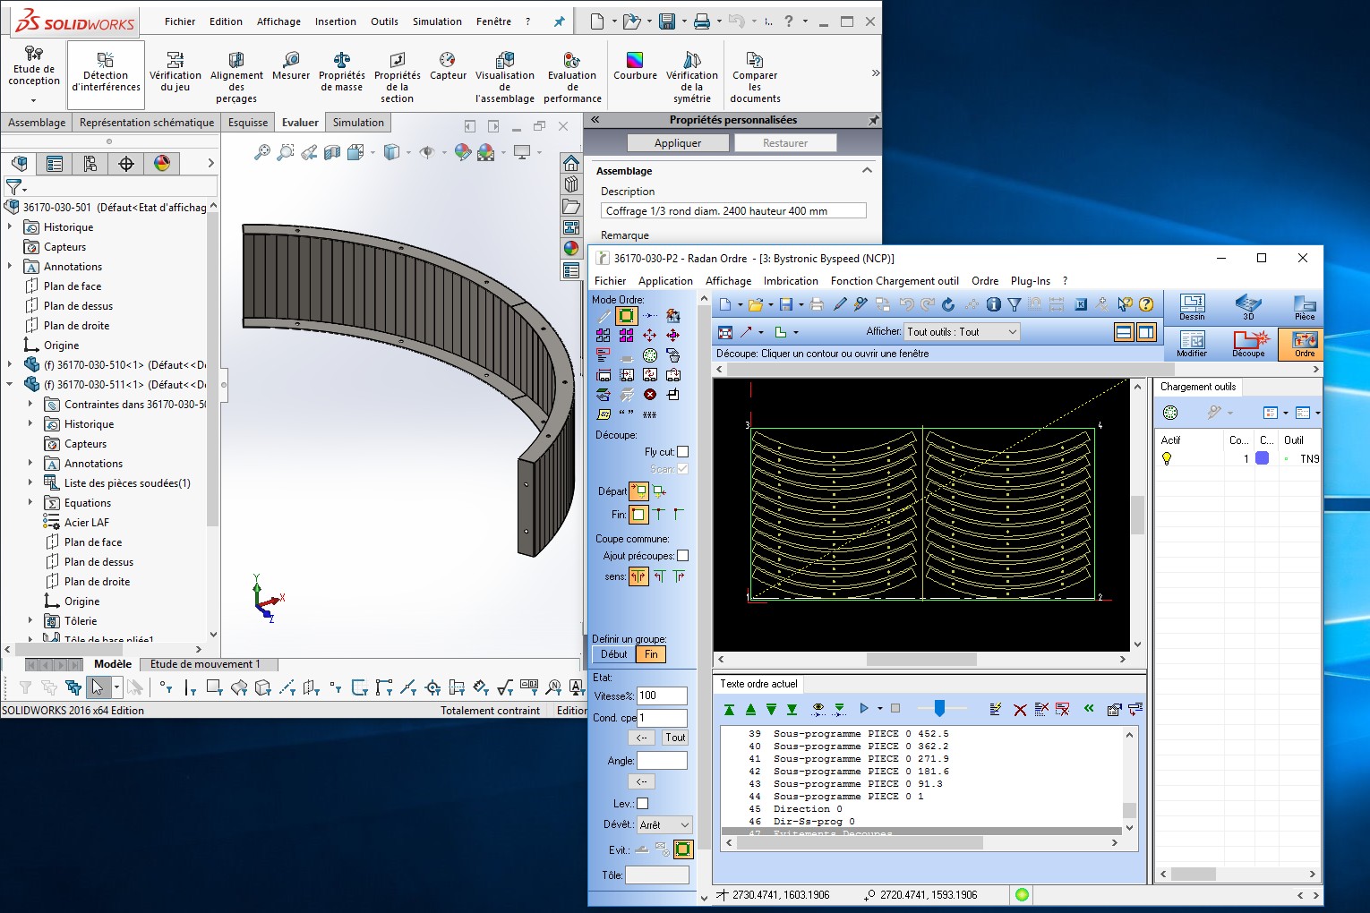
Task: Open Radan 3D mode icon
Action: (1248, 305)
